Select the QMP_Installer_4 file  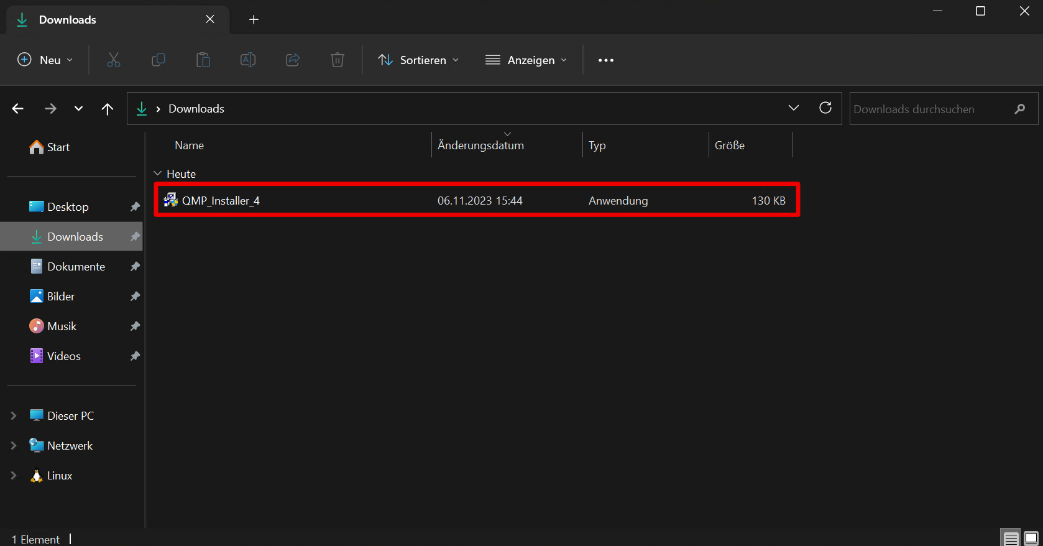[x=221, y=201]
